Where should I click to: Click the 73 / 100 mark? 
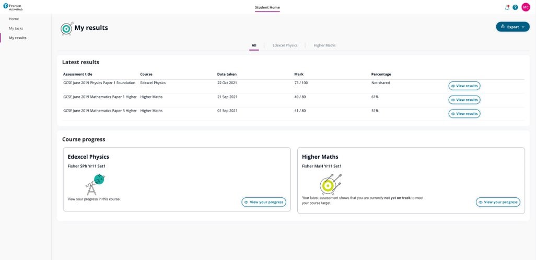[301, 83]
